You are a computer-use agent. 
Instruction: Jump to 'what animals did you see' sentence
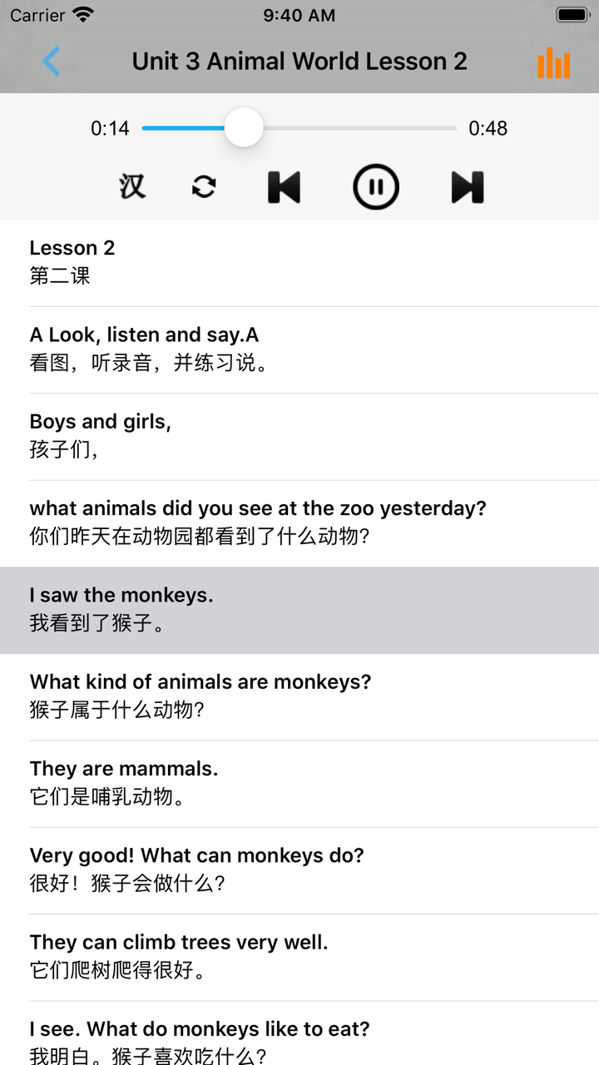(299, 522)
